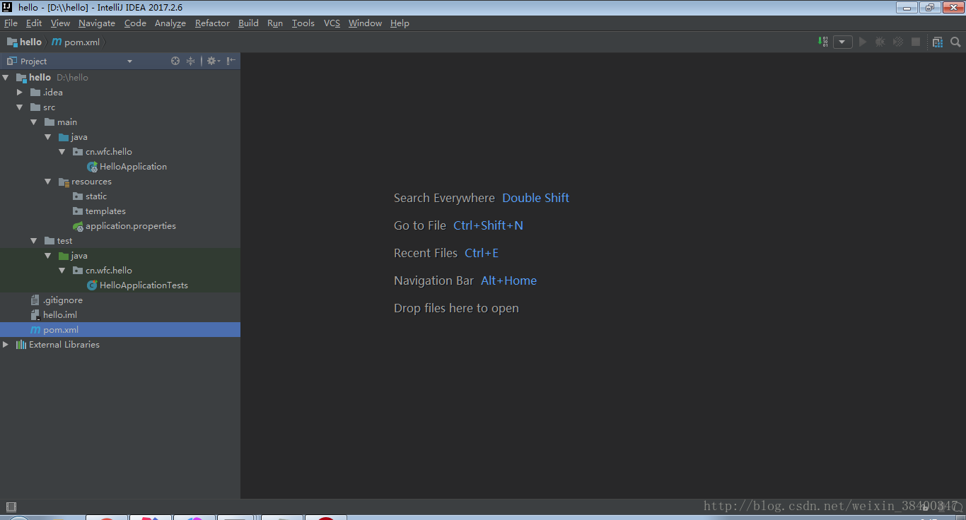
Task: Select pom.xml in the project tree
Action: [x=61, y=330]
